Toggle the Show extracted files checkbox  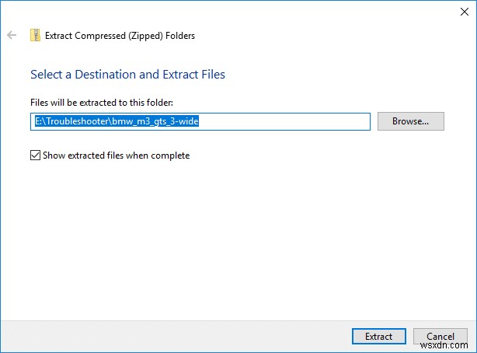coord(35,156)
